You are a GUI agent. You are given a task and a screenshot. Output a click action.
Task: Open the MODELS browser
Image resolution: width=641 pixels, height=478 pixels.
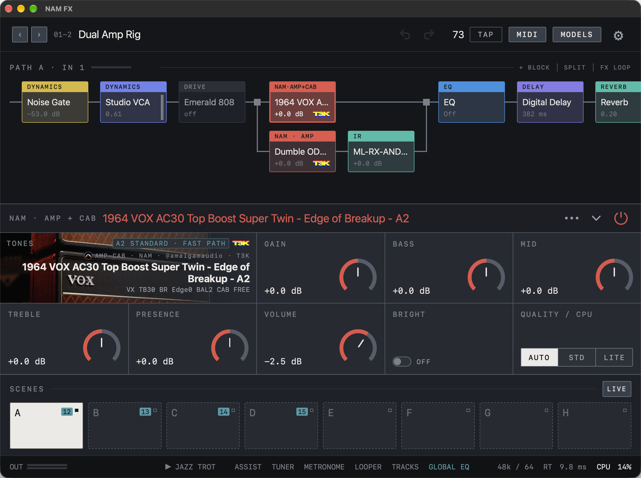(577, 35)
